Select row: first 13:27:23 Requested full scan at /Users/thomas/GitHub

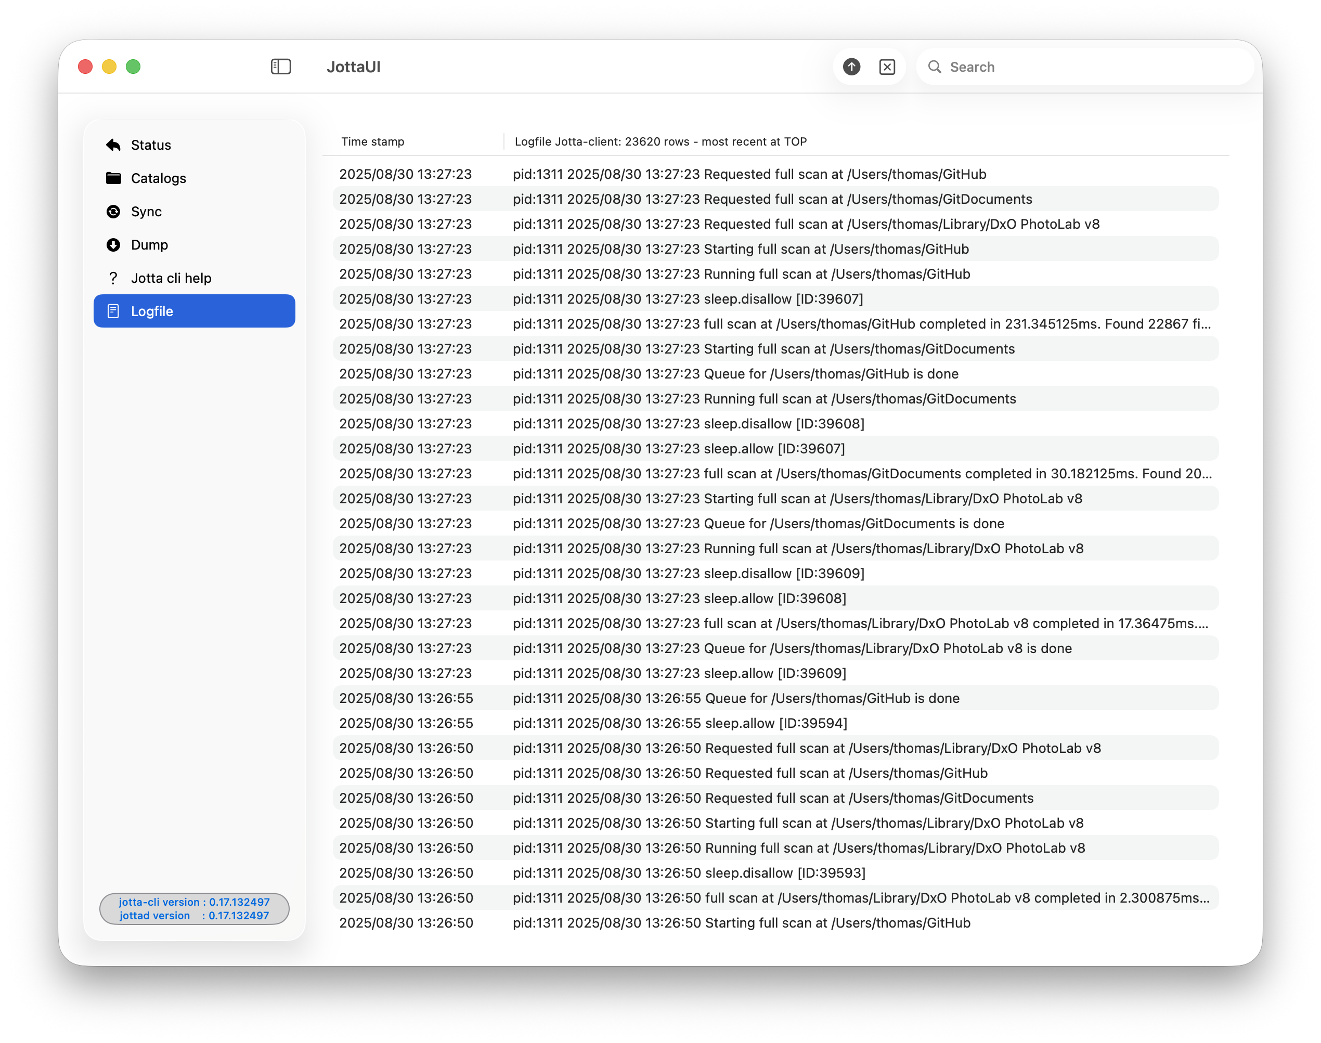775,174
